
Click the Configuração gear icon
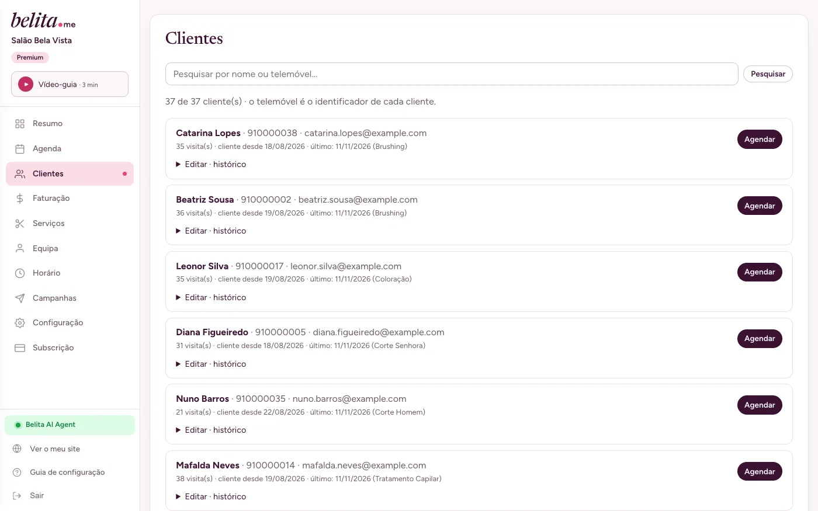point(20,323)
